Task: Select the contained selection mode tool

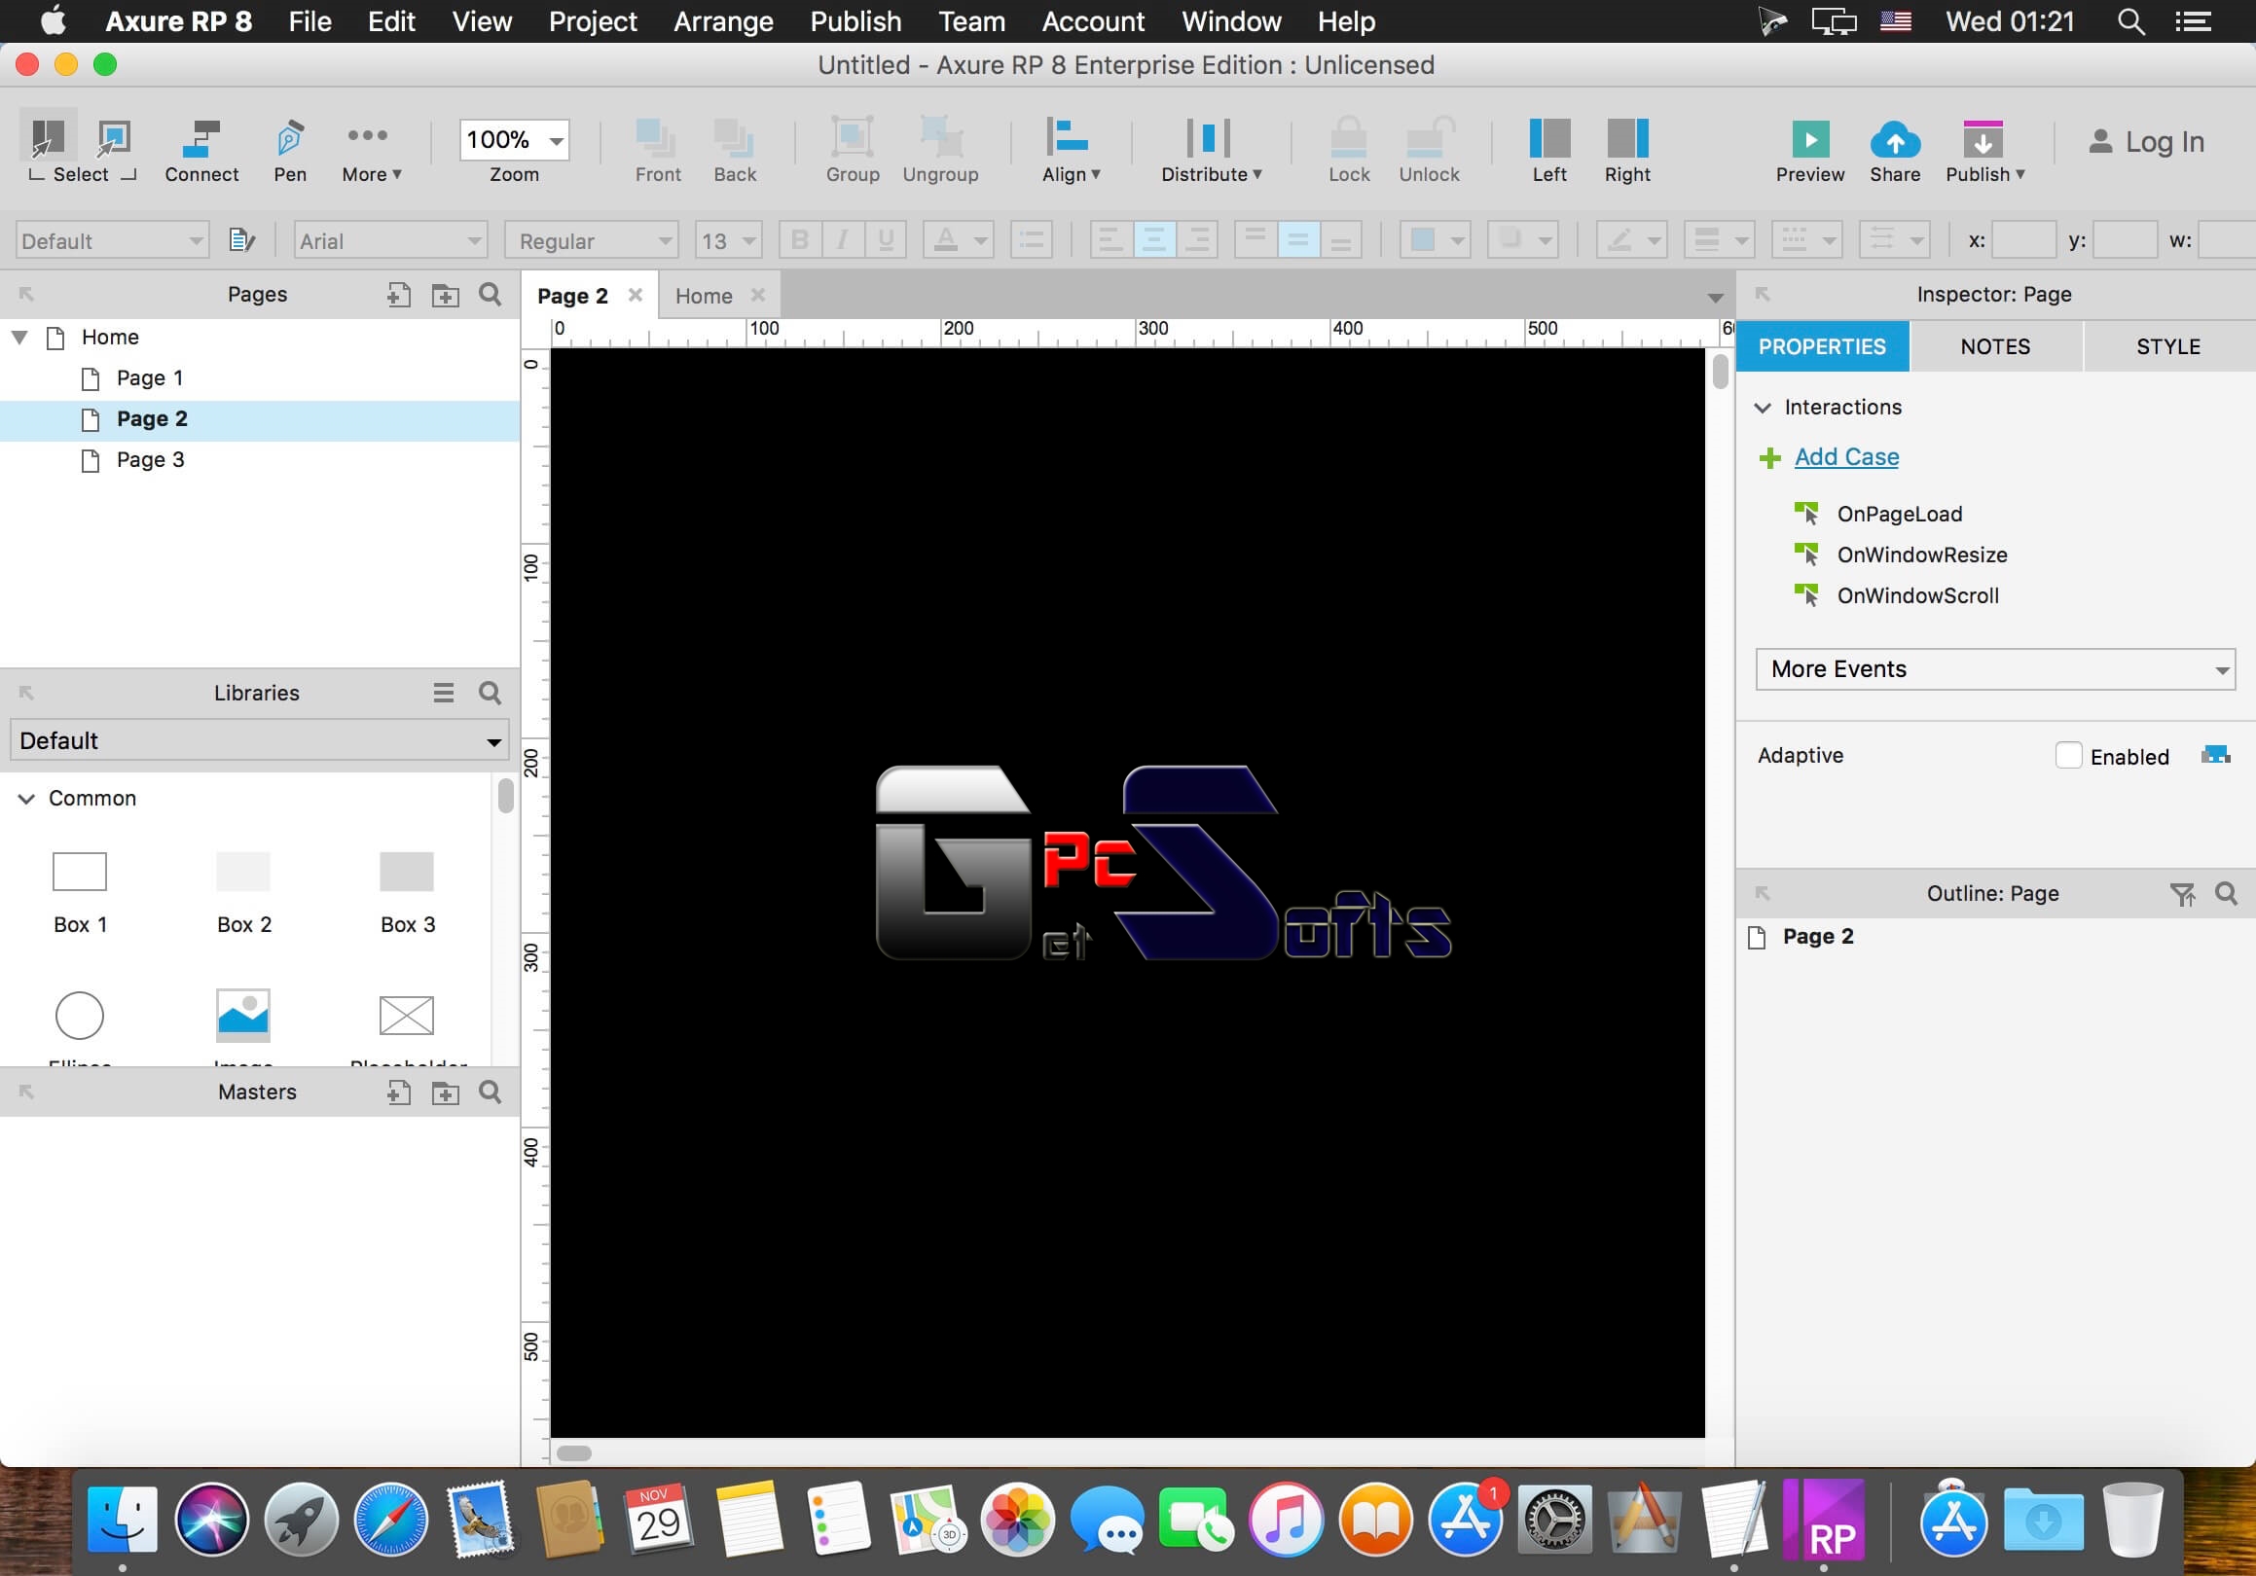Action: tap(114, 137)
